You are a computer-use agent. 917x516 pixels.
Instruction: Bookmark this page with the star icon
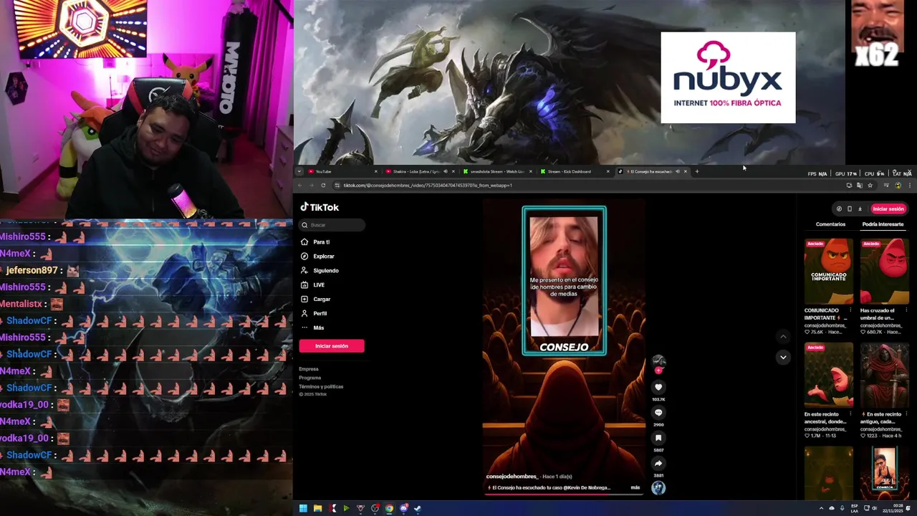tap(870, 186)
